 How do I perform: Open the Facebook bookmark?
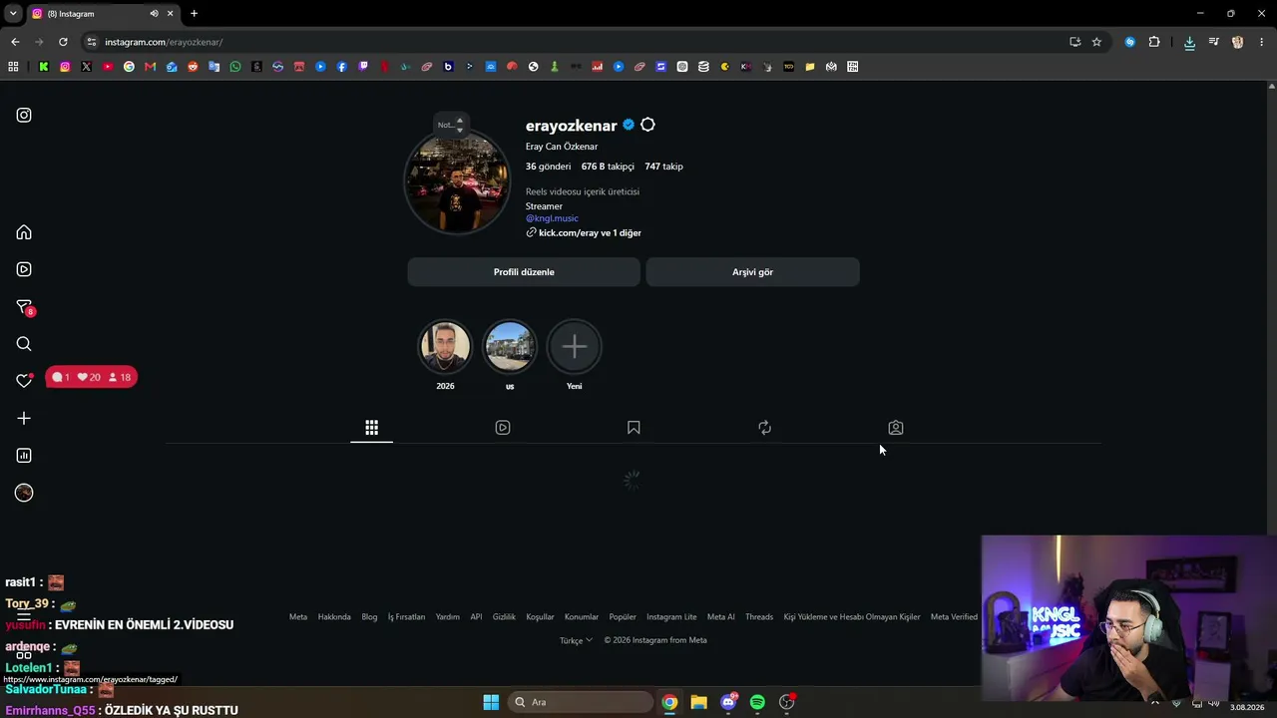pos(342,67)
